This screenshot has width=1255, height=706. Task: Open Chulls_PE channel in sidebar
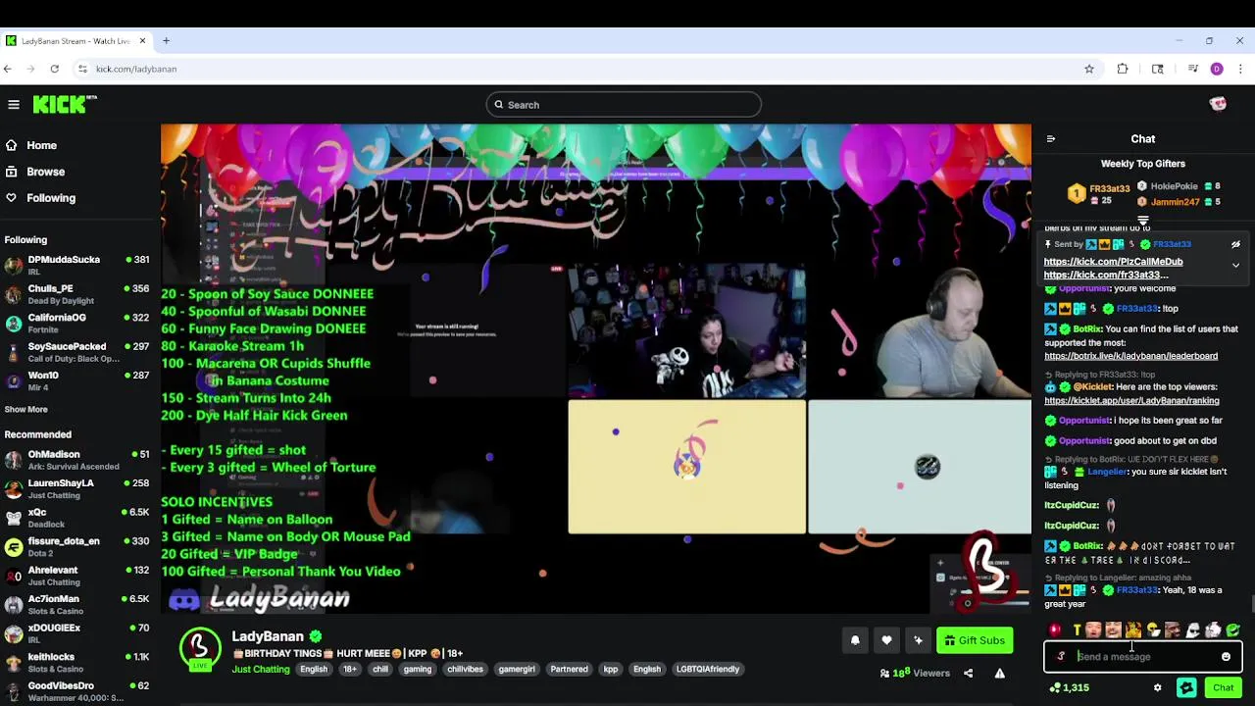coord(76,294)
